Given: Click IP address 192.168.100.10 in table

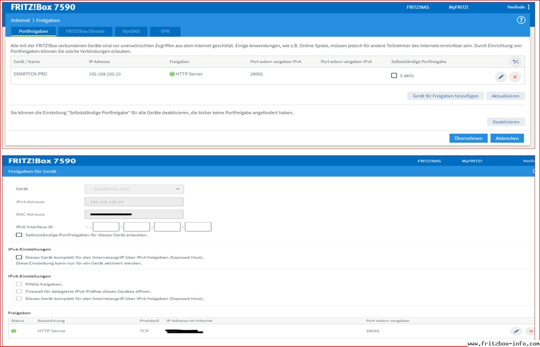Looking at the screenshot, I should (105, 74).
